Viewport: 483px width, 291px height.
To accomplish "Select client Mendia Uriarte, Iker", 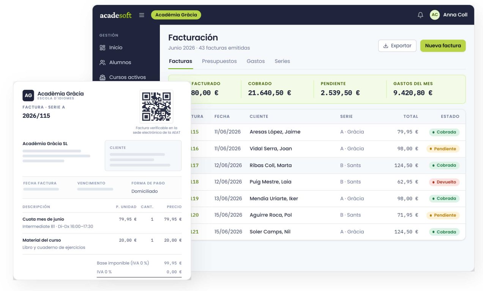I will (274, 199).
